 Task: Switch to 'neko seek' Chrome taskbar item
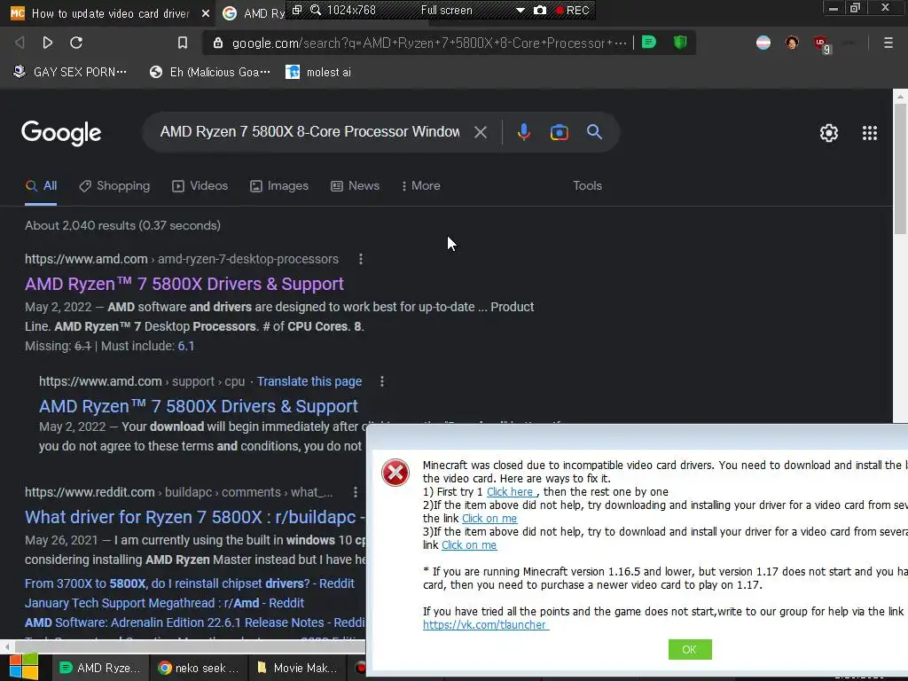coord(199,668)
